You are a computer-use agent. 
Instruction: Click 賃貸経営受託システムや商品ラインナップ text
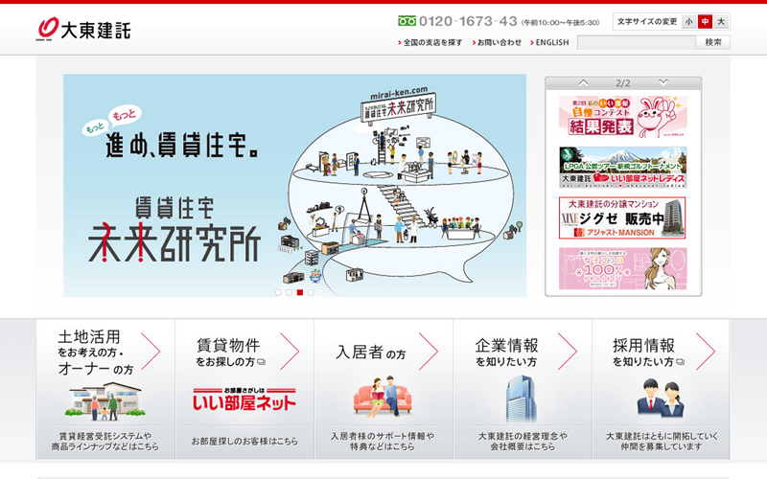pyautogui.click(x=105, y=442)
